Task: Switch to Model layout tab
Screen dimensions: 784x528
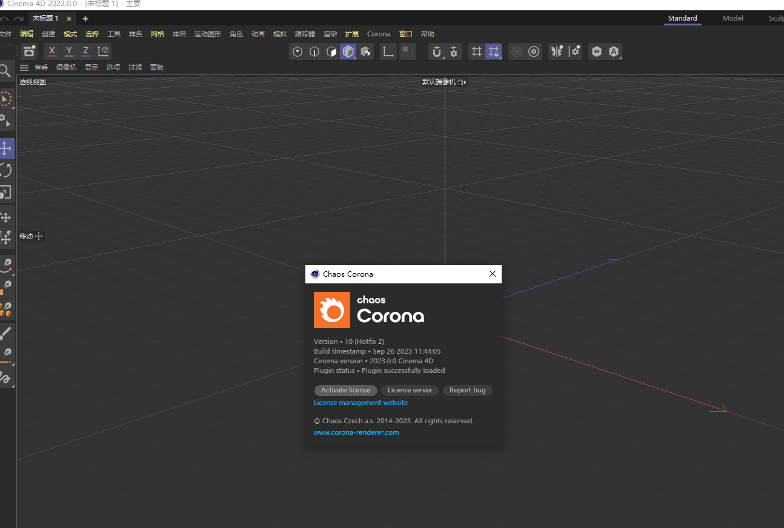Action: point(733,18)
